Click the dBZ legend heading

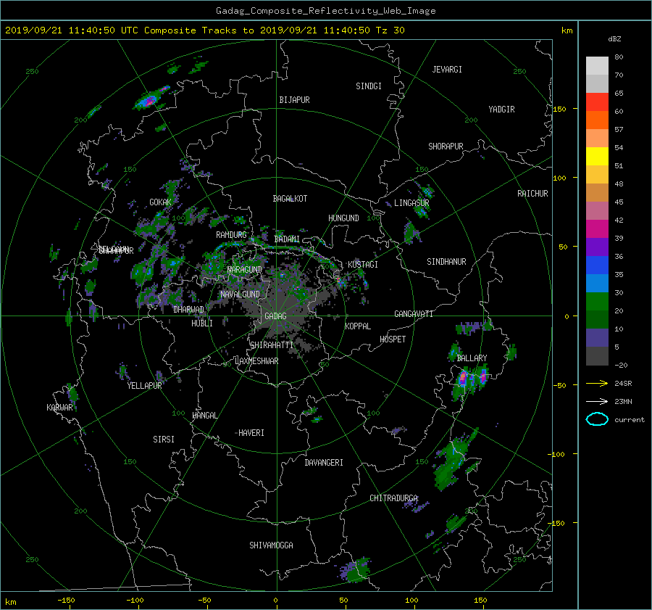tap(614, 39)
